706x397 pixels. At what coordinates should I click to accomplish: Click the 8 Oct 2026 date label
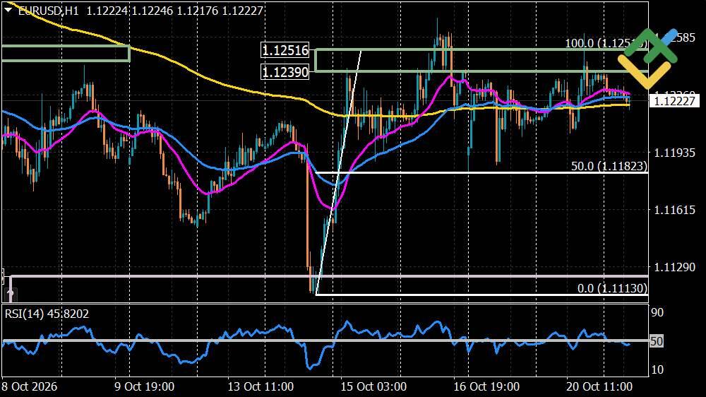click(29, 386)
